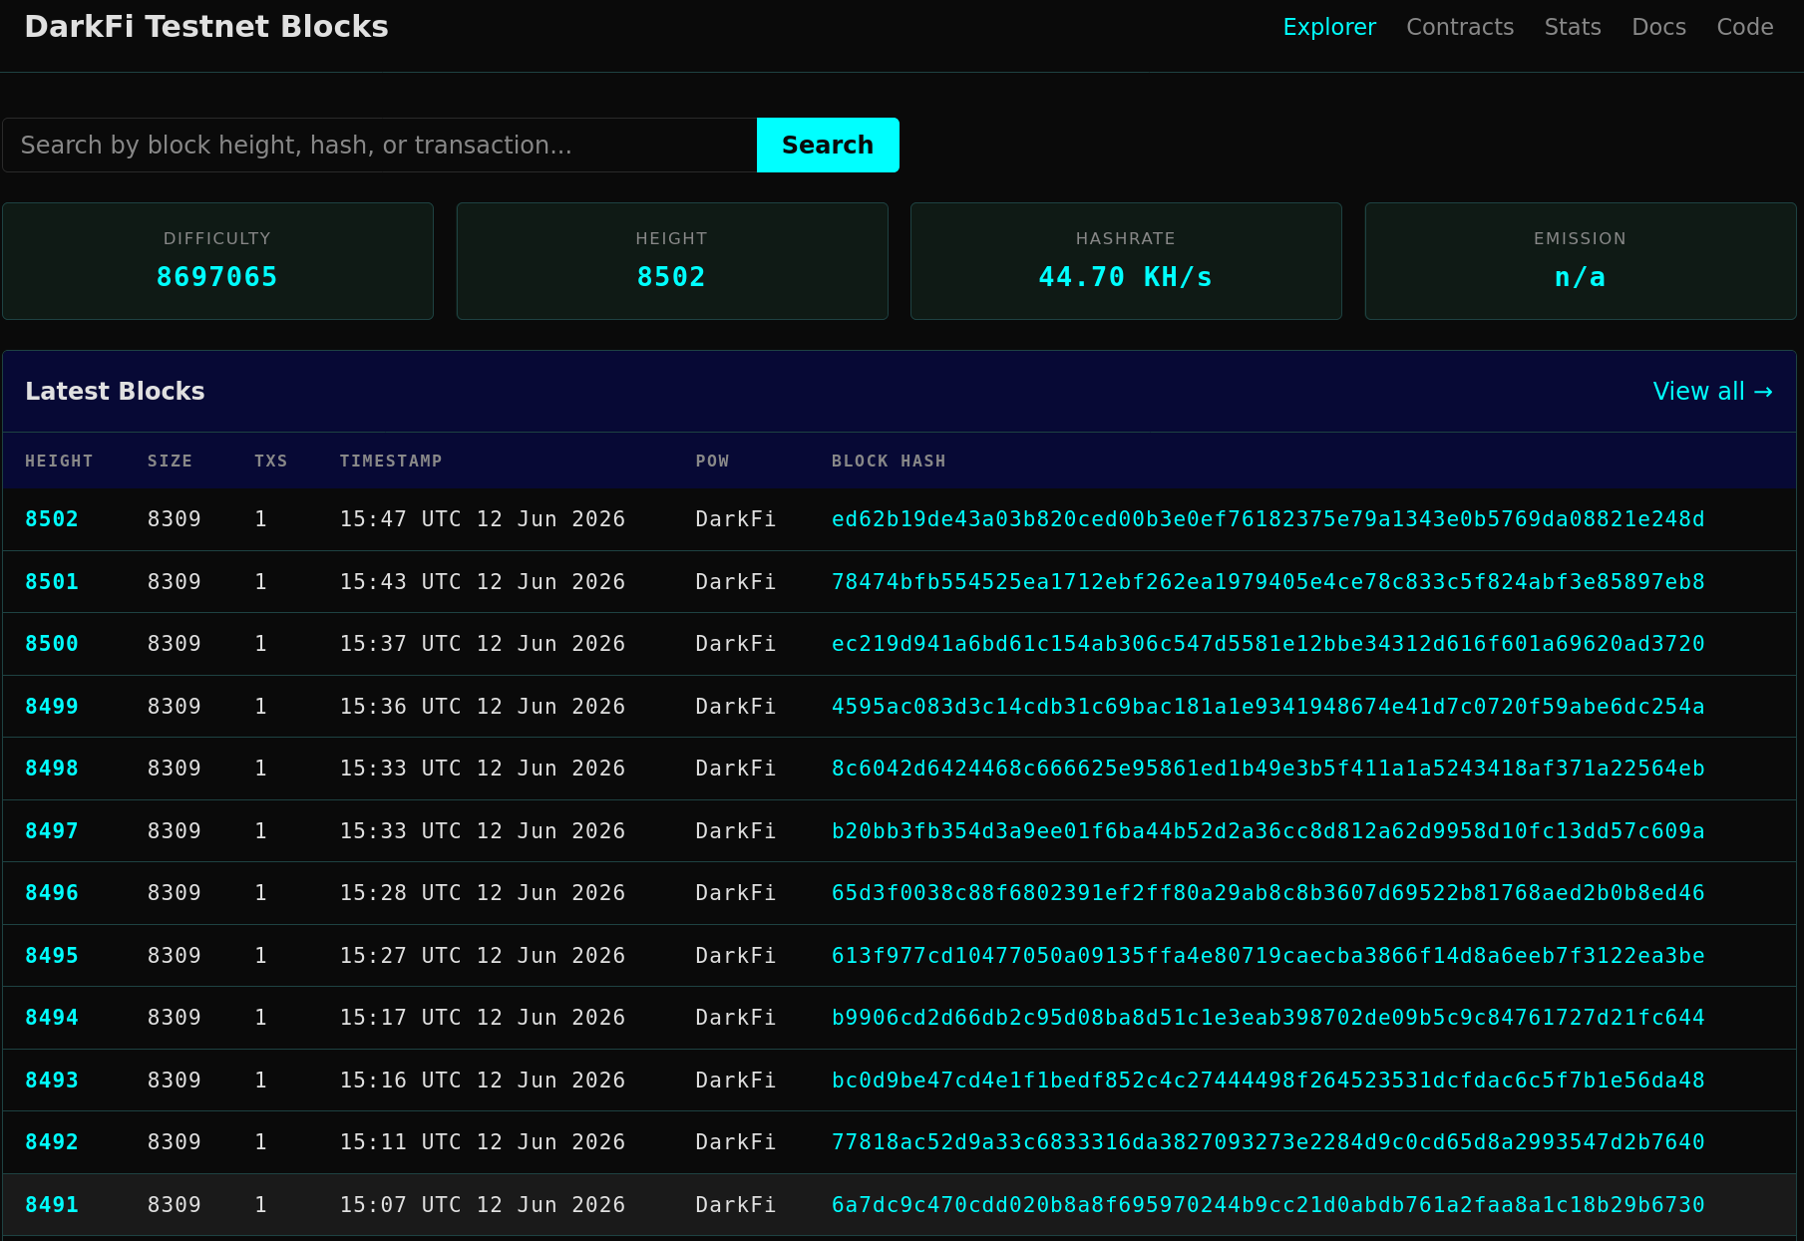Click timestamp 15:36 UTC 12 Jun 2026
Viewport: 1804px width, 1241px height.
click(483, 707)
